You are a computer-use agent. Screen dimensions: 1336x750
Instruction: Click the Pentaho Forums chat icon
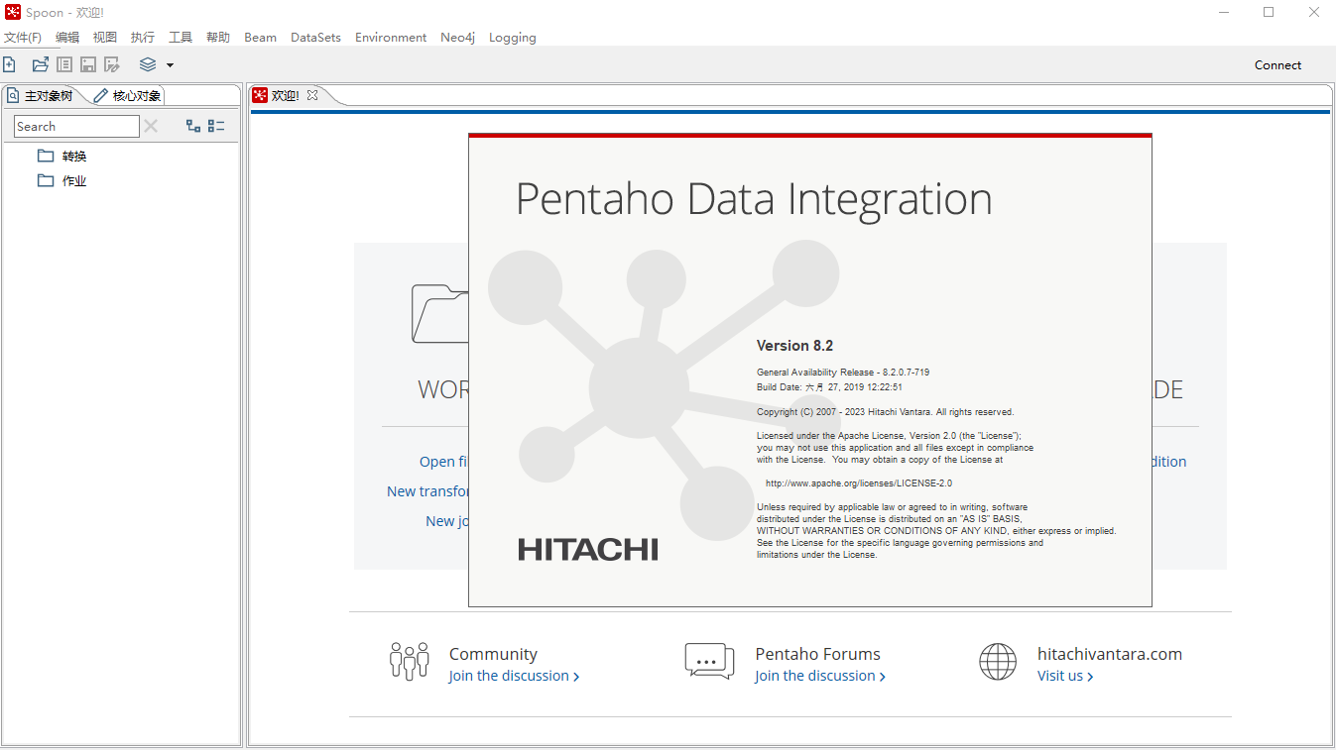point(709,661)
